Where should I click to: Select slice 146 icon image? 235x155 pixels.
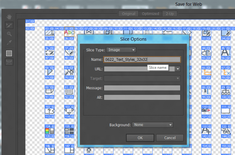click(x=50, y=150)
